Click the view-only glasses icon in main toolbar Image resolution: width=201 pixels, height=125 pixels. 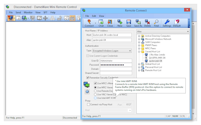[66, 18]
